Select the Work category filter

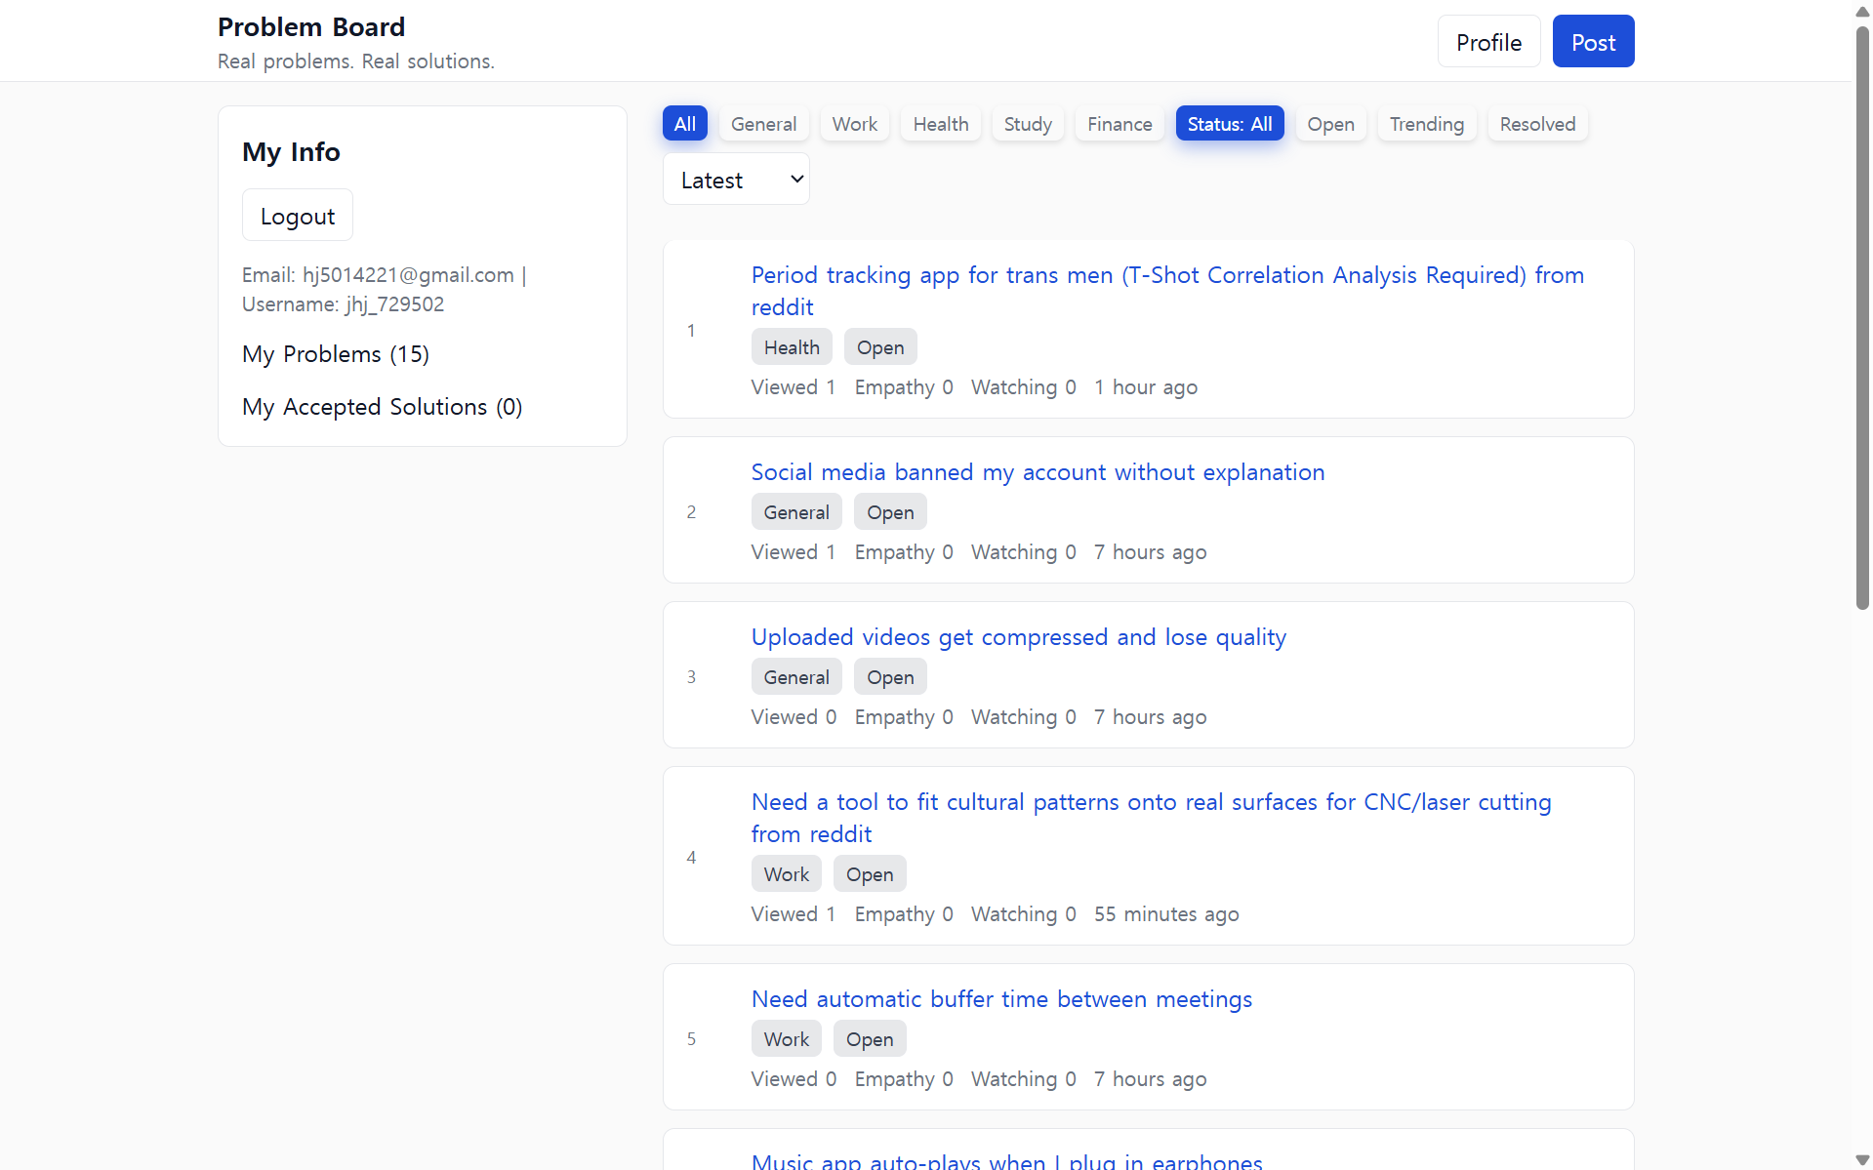[854, 124]
